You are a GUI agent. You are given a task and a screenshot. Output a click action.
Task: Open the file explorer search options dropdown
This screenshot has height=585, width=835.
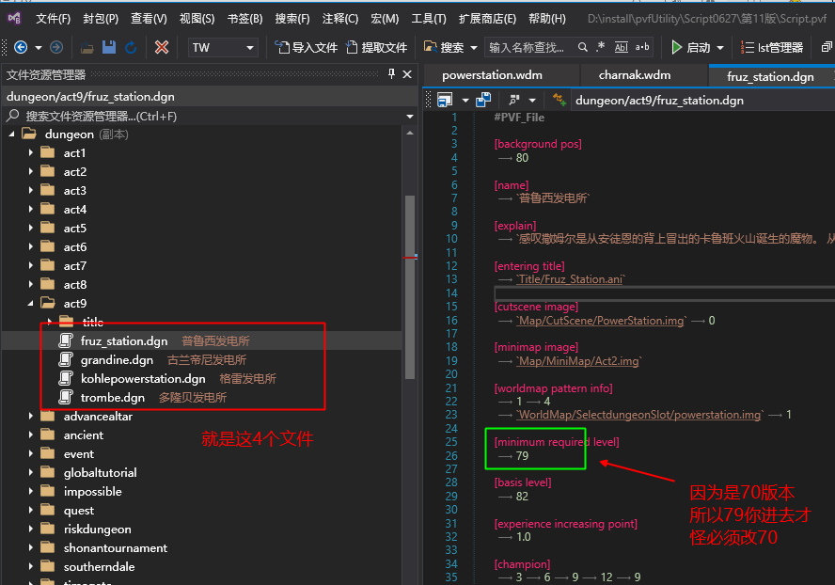tap(410, 116)
